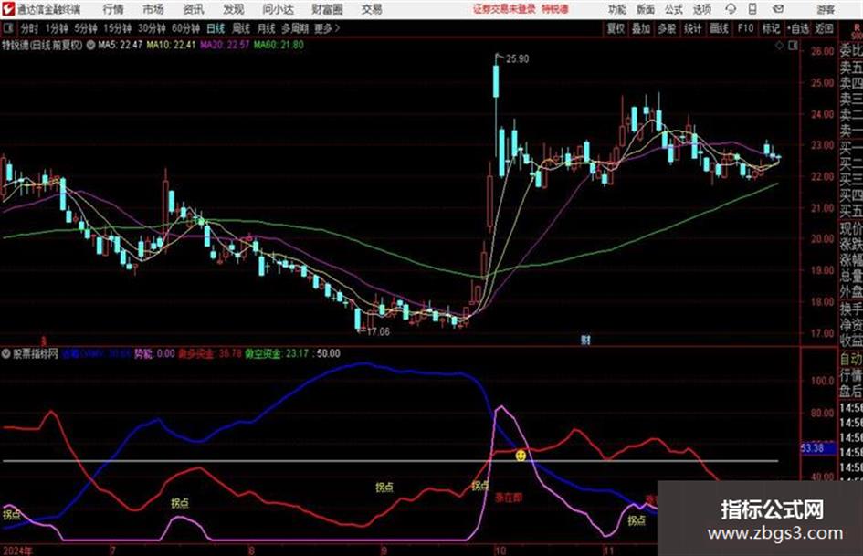863x556 pixels.
Task: Click the 标记 mark button
Action: coord(771,28)
